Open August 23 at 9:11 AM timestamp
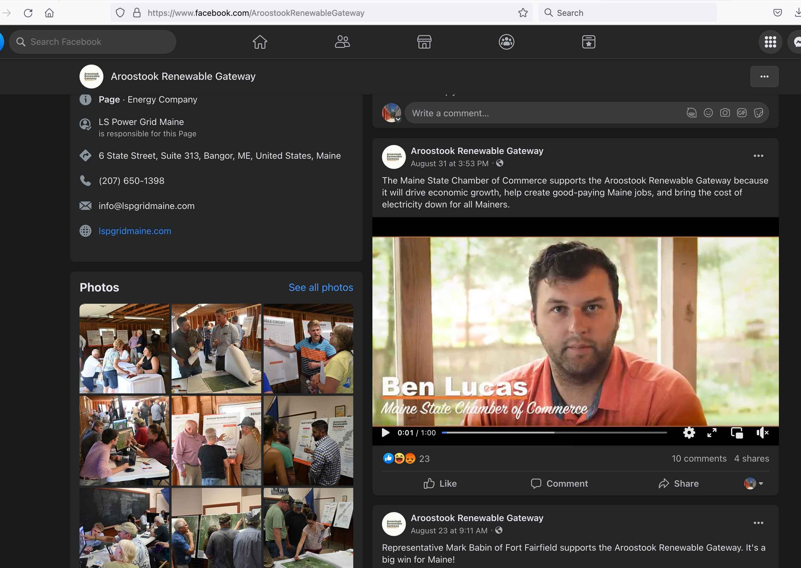 click(449, 531)
